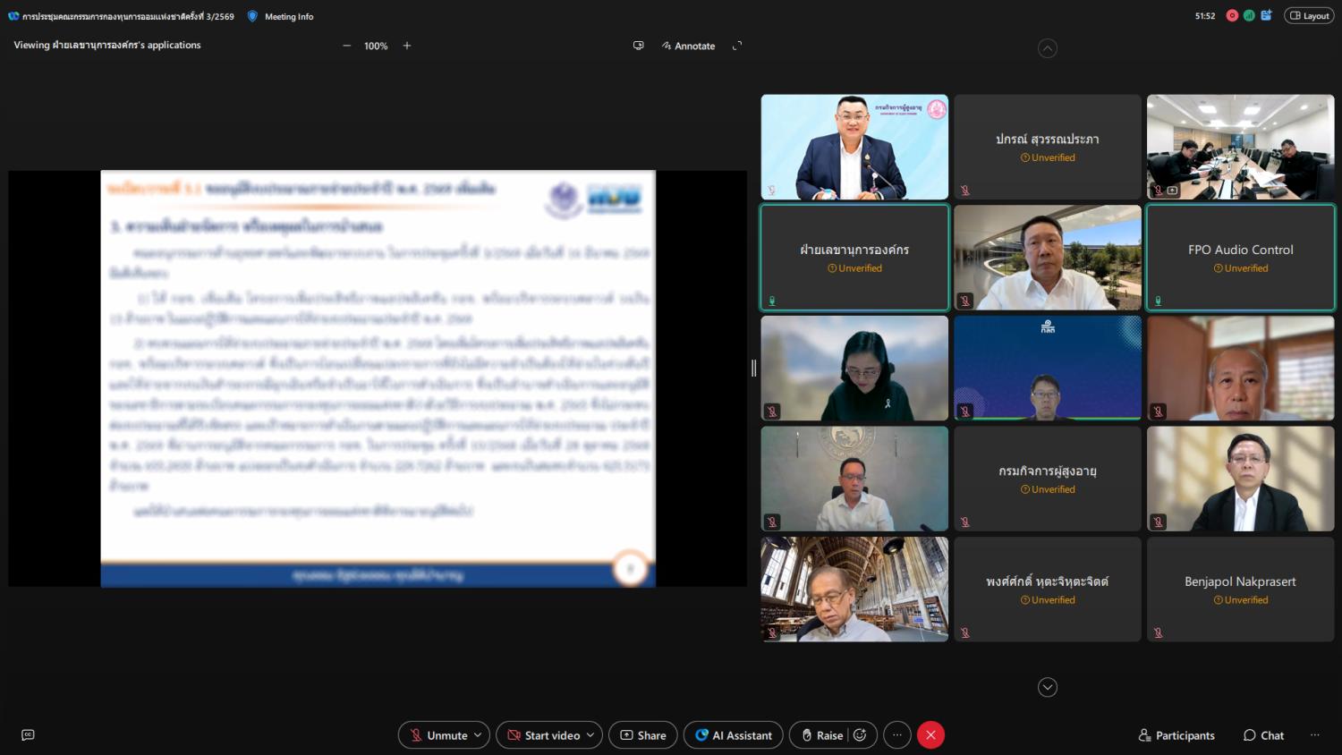Screen dimensions: 1342x755
Task: Expand audio options arrow beside Unmute
Action: (x=478, y=735)
